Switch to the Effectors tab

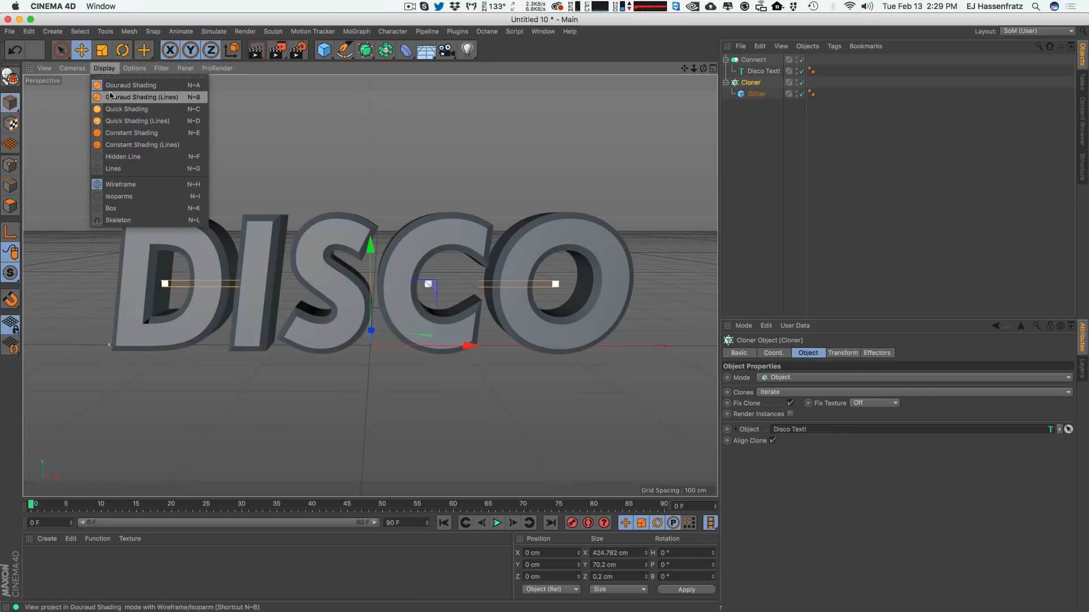[x=877, y=352]
